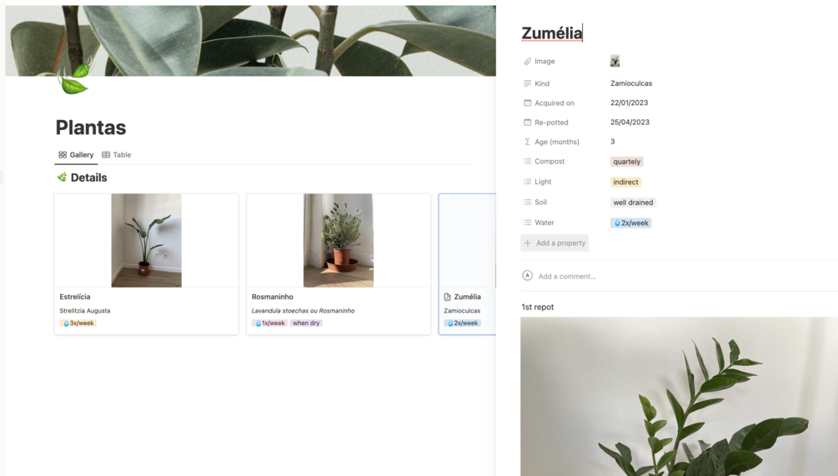Viewport: 838px width, 476px height.
Task: Click the list icon beside the Water property
Action: pyautogui.click(x=528, y=223)
